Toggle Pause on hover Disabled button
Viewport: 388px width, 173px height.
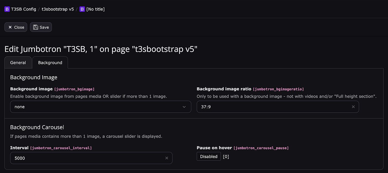(x=208, y=157)
